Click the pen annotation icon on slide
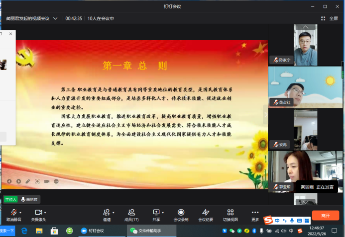The height and width of the screenshot is (237, 345). pos(28,181)
